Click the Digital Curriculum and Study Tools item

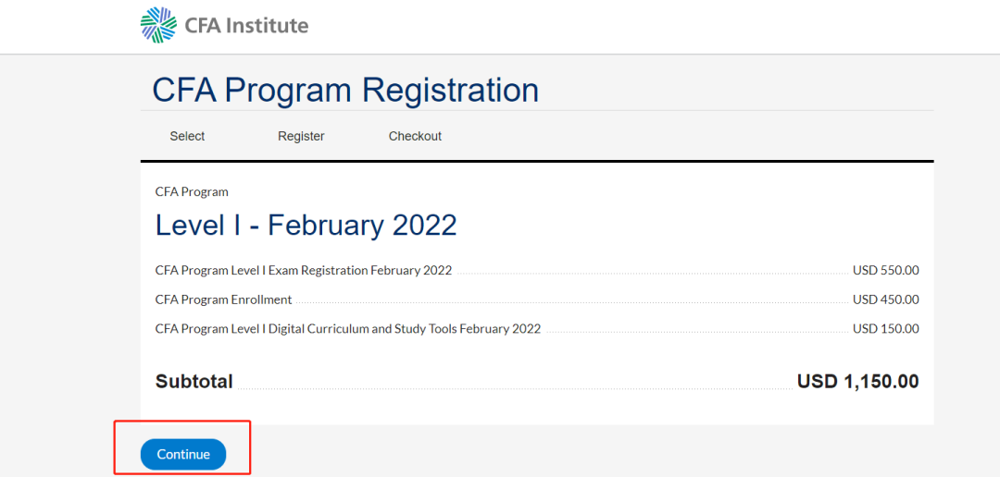pos(348,328)
